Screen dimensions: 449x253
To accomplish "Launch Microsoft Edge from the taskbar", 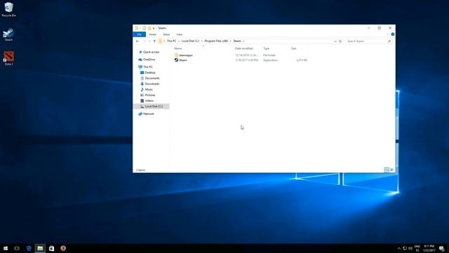I will (29, 248).
